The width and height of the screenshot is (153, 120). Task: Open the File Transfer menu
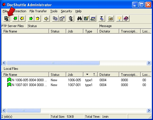coord(38,11)
